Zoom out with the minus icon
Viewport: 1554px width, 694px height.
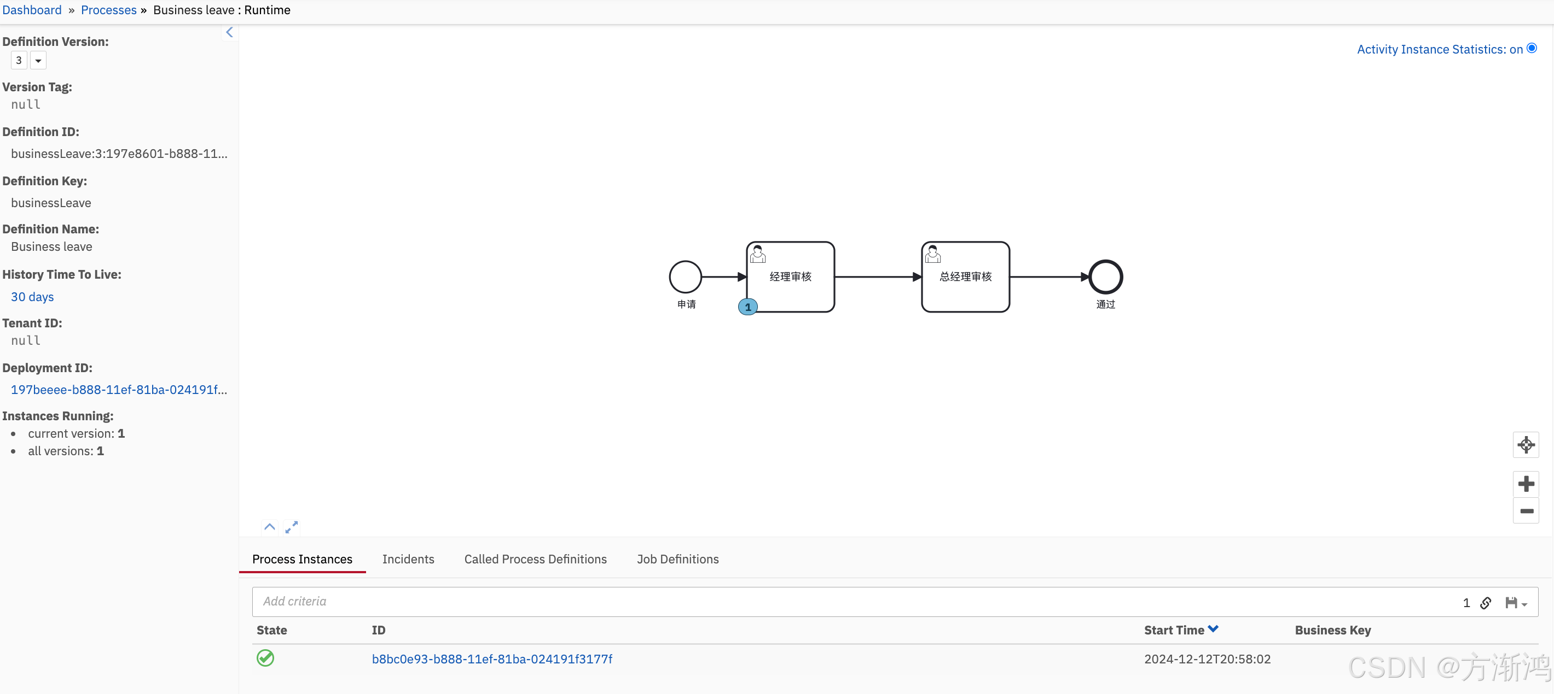(1526, 511)
